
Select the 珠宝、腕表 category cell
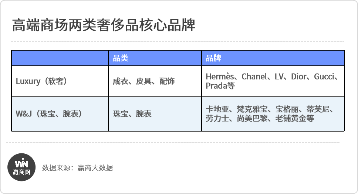132,114
